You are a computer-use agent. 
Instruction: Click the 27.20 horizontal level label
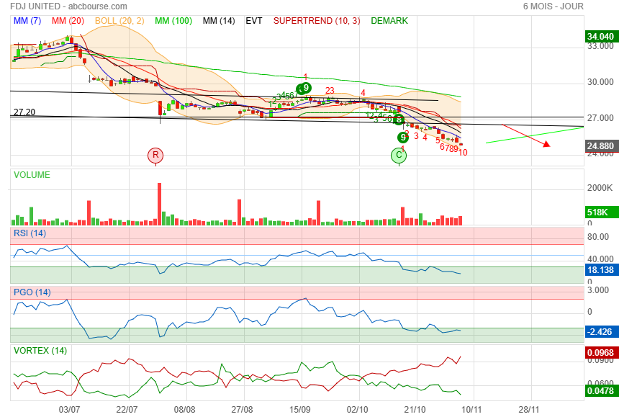coord(24,112)
